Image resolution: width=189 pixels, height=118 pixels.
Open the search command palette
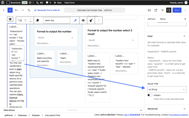pyautogui.click(x=40, y=3)
